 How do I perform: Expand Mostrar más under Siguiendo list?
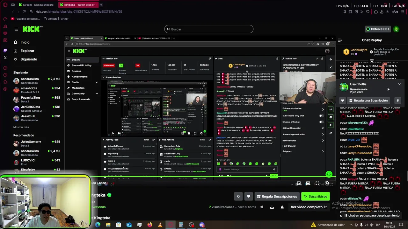coord(21,127)
